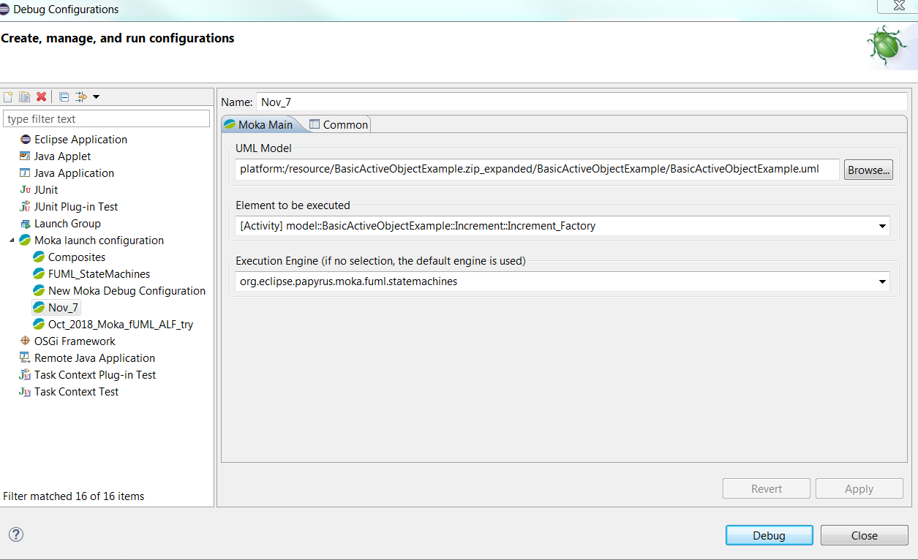Image resolution: width=918 pixels, height=560 pixels.
Task: Choose the Task Context Plug-in Test icon
Action: pos(25,374)
